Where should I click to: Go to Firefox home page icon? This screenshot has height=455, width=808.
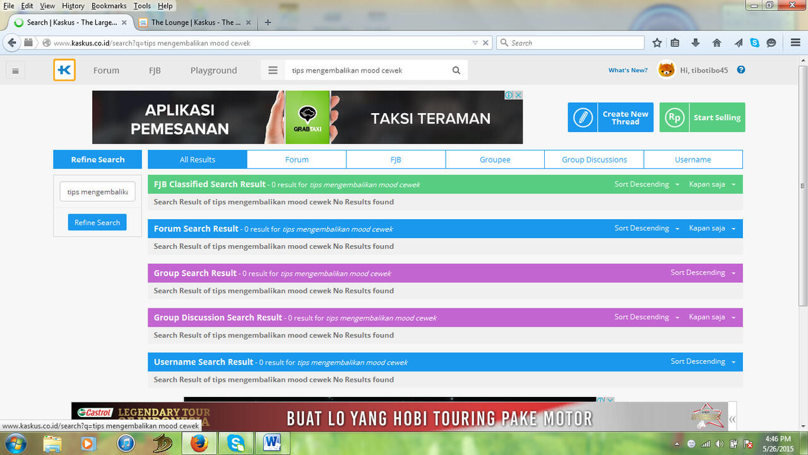coord(716,43)
